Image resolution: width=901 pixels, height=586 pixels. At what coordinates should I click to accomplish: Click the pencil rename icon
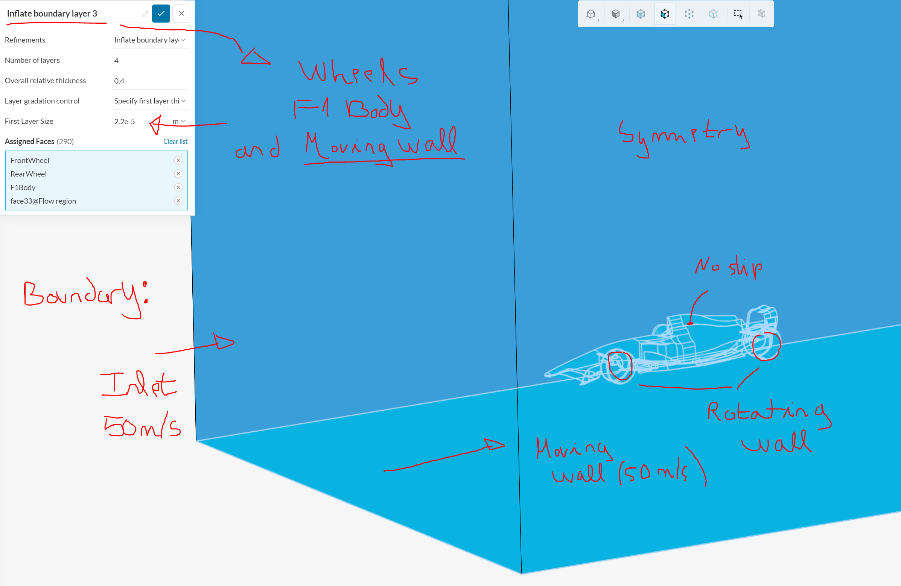coord(145,14)
